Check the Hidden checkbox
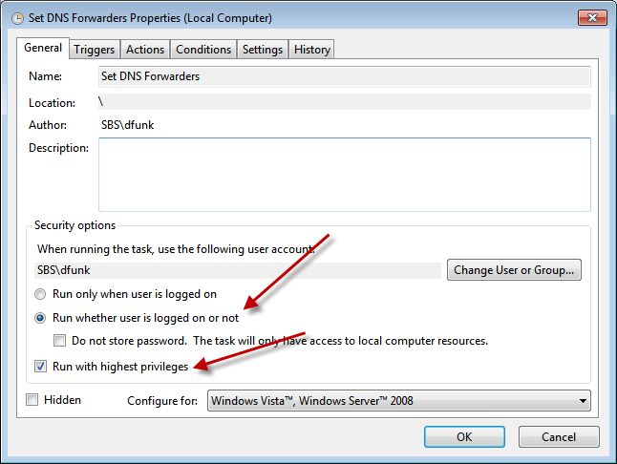617x464 pixels. [33, 400]
